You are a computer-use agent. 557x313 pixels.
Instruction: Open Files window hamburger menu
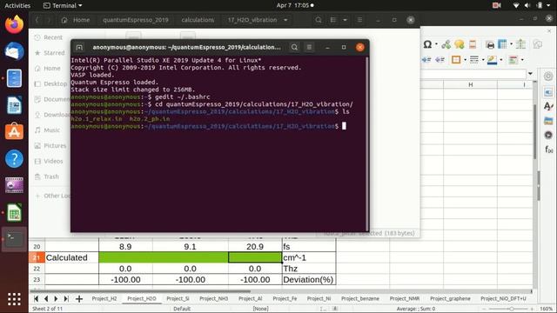point(359,20)
